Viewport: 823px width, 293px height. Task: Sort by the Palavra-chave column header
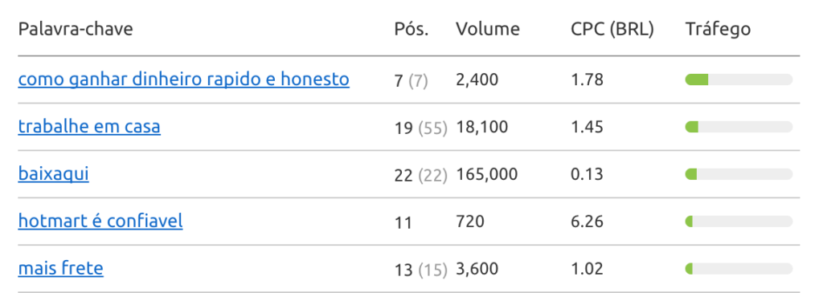tap(76, 30)
